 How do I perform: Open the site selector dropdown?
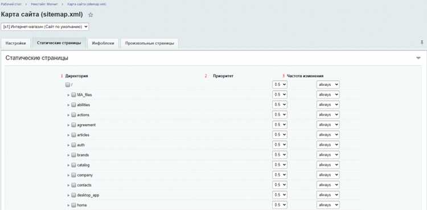pos(45,27)
